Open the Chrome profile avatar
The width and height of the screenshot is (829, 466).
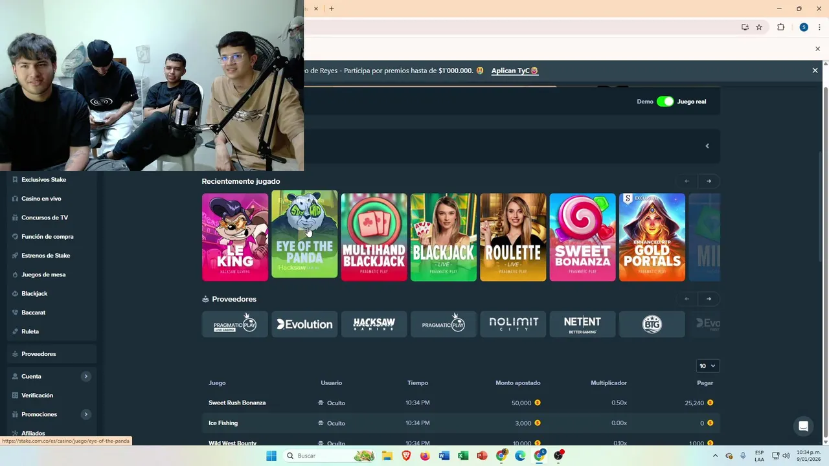pos(804,27)
